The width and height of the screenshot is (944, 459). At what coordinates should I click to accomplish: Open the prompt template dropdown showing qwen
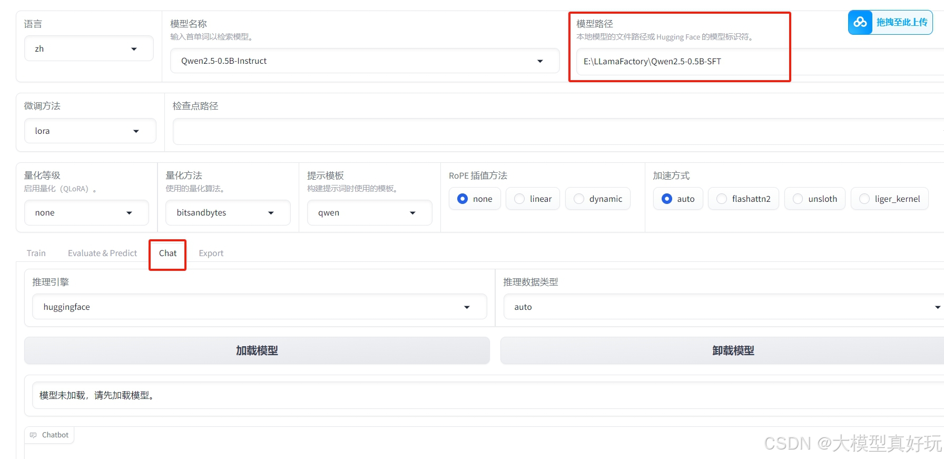tap(370, 212)
